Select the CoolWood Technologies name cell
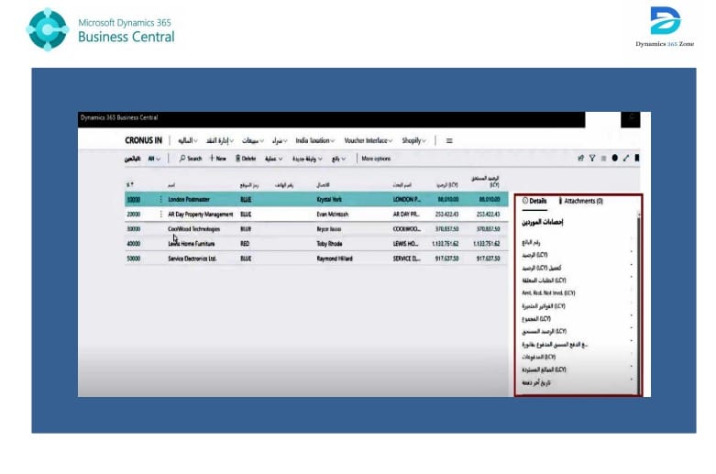The height and width of the screenshot is (474, 716). pos(193,229)
